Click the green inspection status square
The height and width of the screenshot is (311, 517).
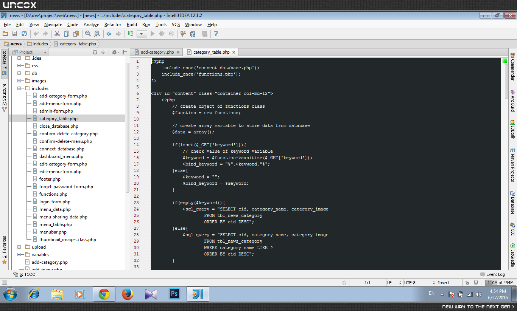(505, 60)
